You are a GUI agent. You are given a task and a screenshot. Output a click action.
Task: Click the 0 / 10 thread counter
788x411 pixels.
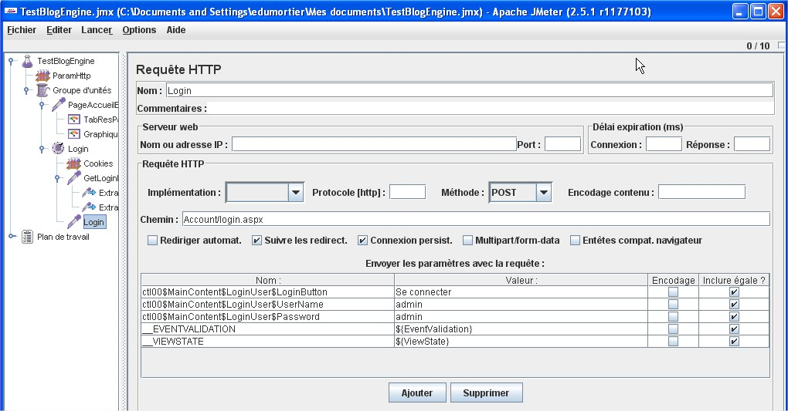point(758,46)
